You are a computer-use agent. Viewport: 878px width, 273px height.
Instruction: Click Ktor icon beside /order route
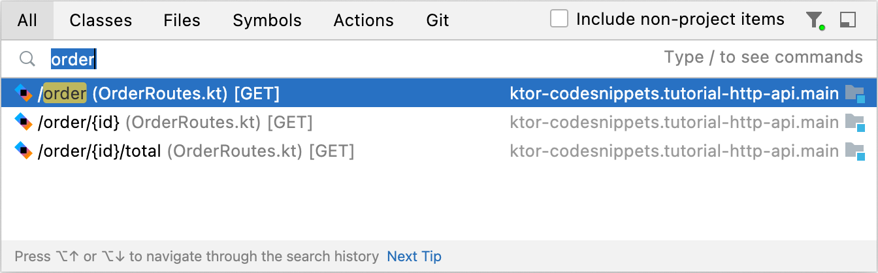[24, 94]
